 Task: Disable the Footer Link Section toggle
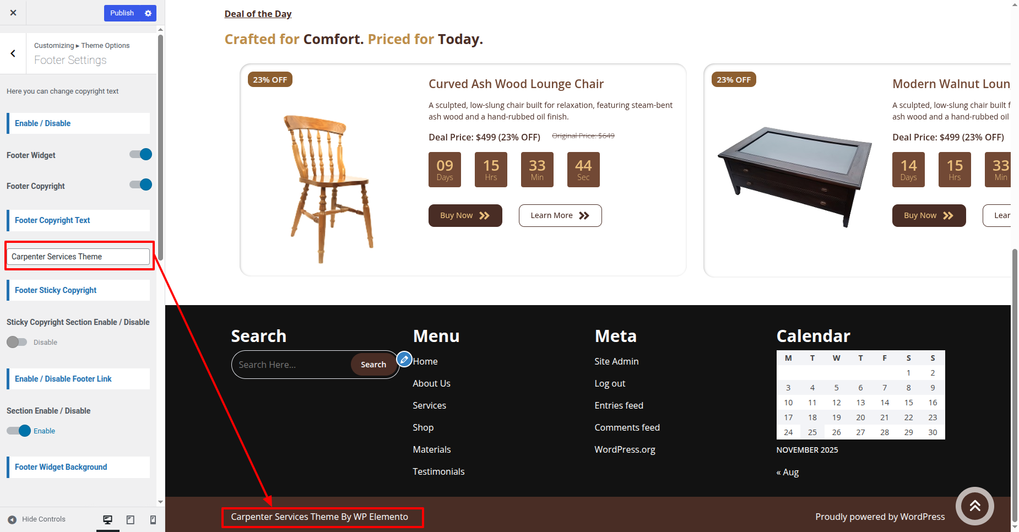click(x=19, y=431)
